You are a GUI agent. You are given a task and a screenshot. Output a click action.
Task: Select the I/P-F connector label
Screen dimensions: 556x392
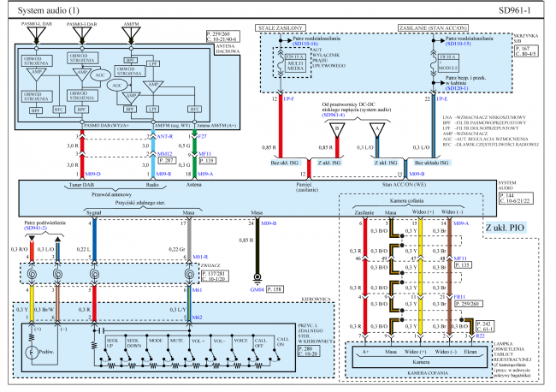(x=288, y=99)
